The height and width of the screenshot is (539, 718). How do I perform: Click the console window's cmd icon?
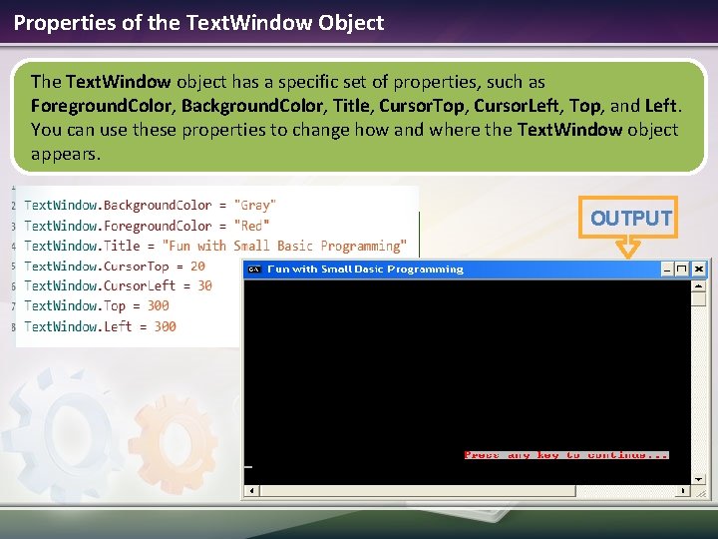254,269
